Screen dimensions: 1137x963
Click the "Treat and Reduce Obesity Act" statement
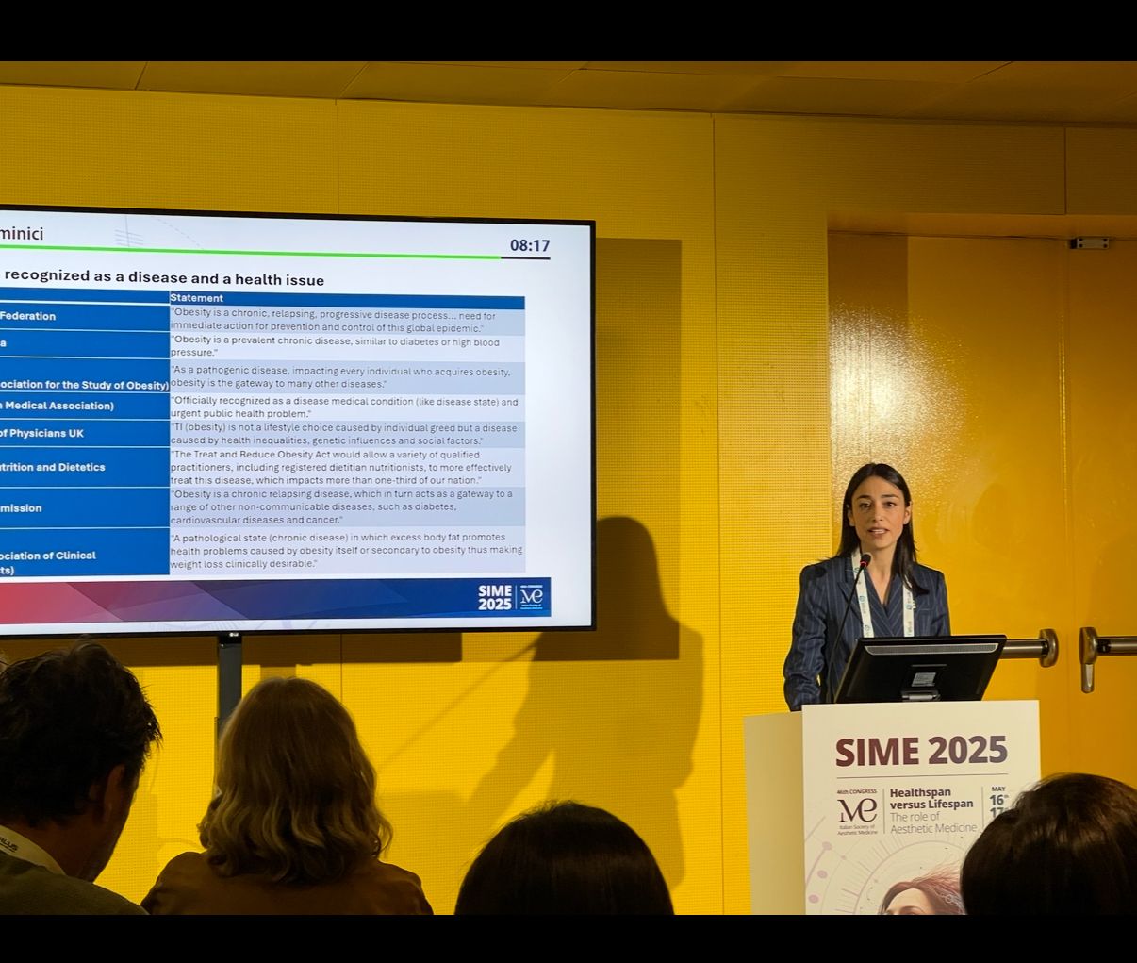pos(340,467)
